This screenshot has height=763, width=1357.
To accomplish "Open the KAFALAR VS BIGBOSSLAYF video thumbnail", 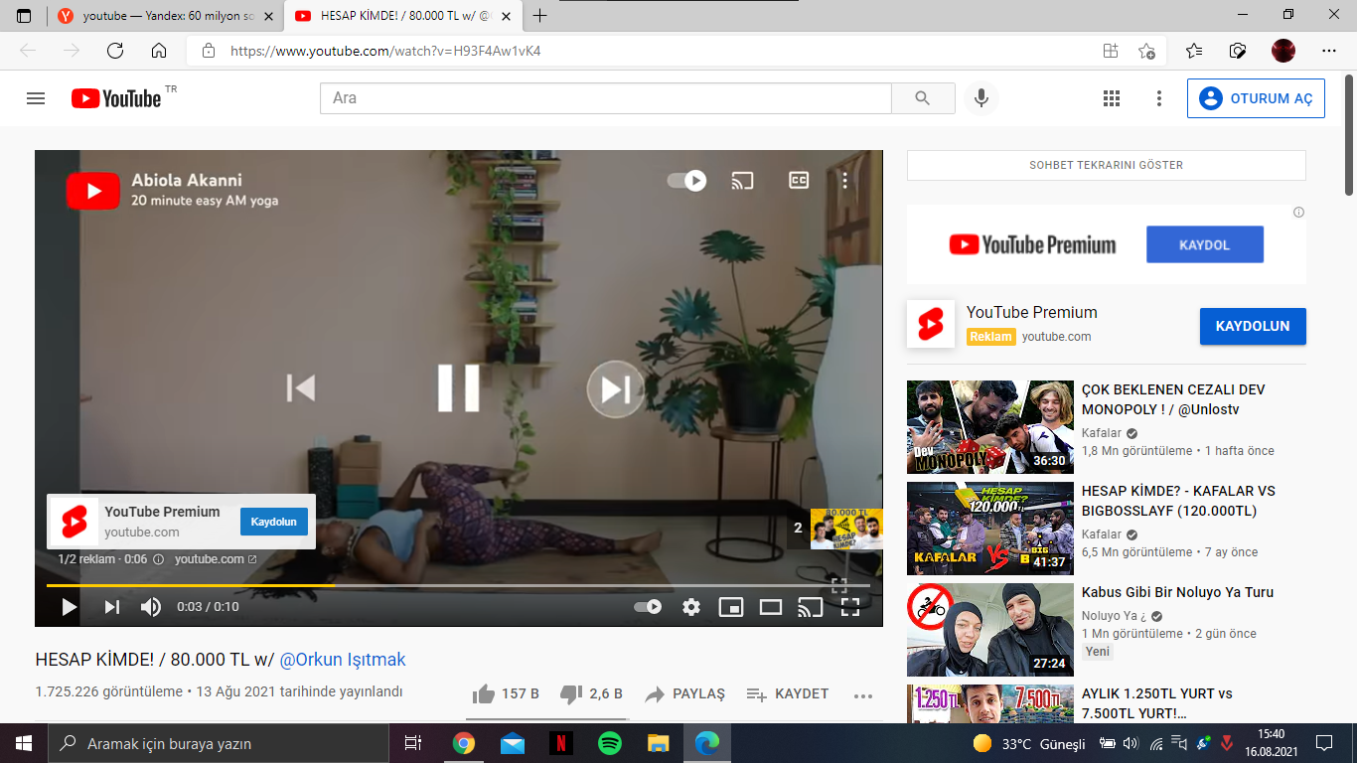I will pyautogui.click(x=990, y=529).
